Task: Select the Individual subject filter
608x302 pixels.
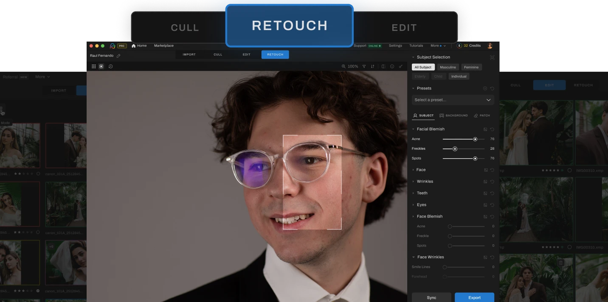Action: click(x=459, y=76)
